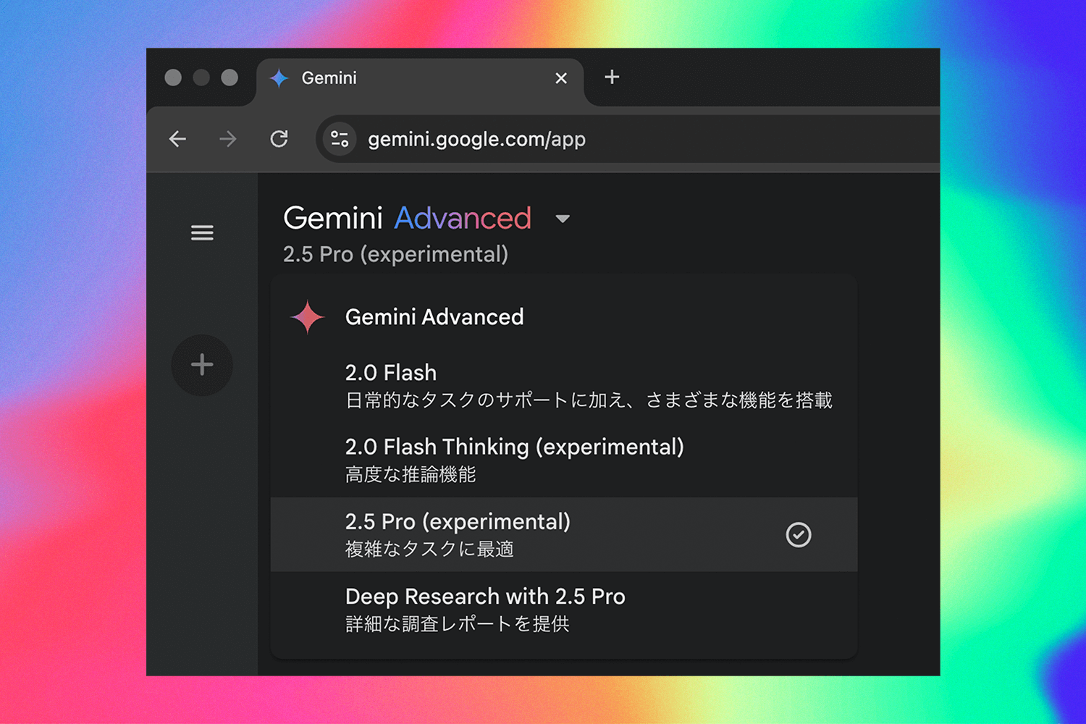
Task: Reload the Gemini page
Action: [279, 139]
